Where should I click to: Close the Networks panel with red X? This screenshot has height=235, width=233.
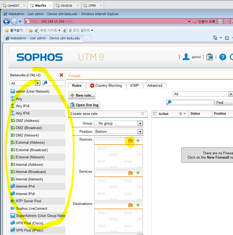click(x=61, y=75)
